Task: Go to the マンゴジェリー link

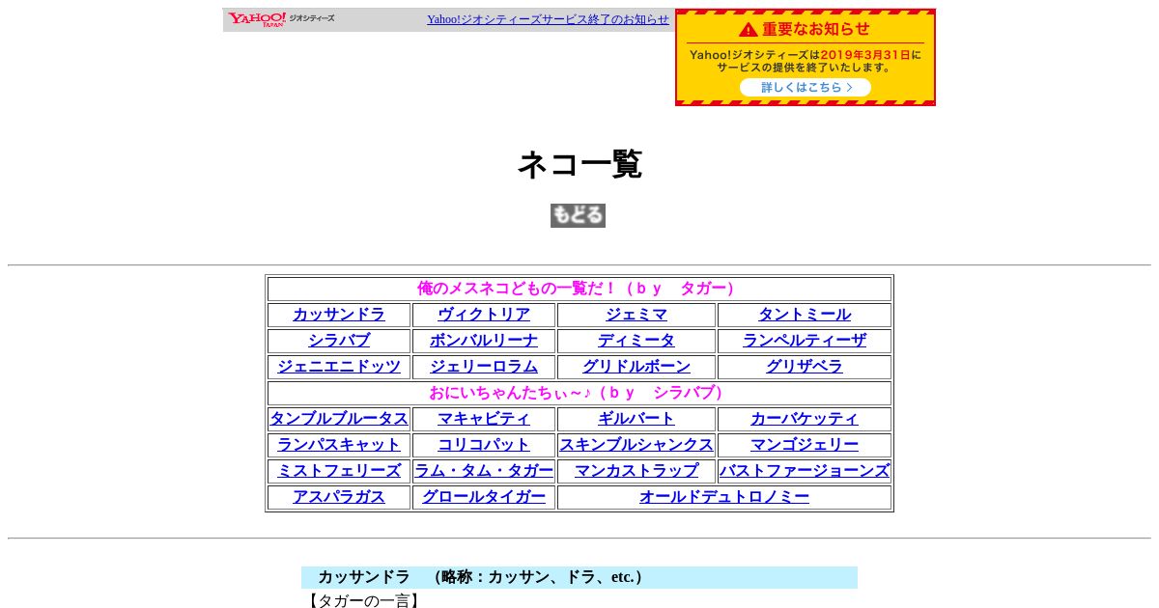Action: click(805, 445)
